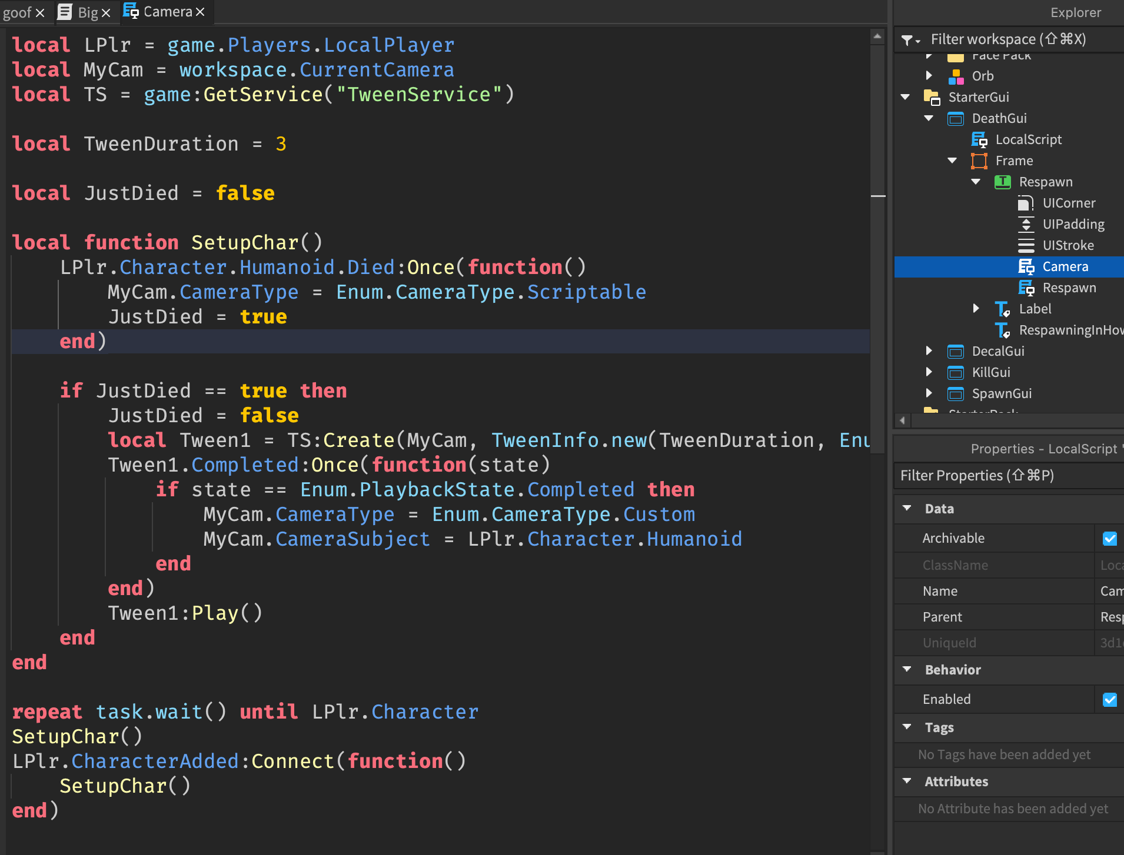Collapse the DeathGui tree node
This screenshot has width=1124, height=855.
[929, 118]
